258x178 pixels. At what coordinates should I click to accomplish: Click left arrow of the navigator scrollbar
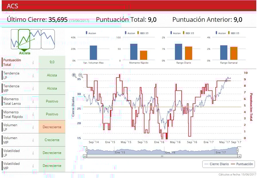point(85,156)
